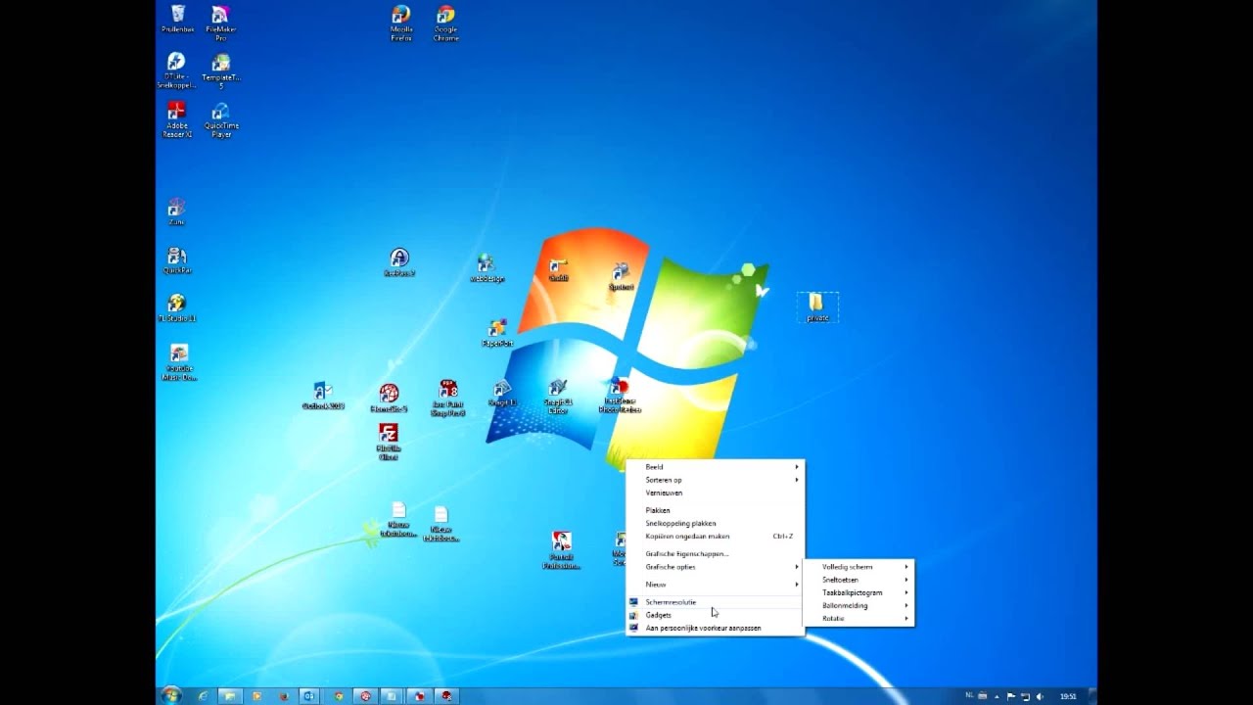Click the FastStone Photo Resizer icon
1253x705 pixels.
[x=620, y=396]
